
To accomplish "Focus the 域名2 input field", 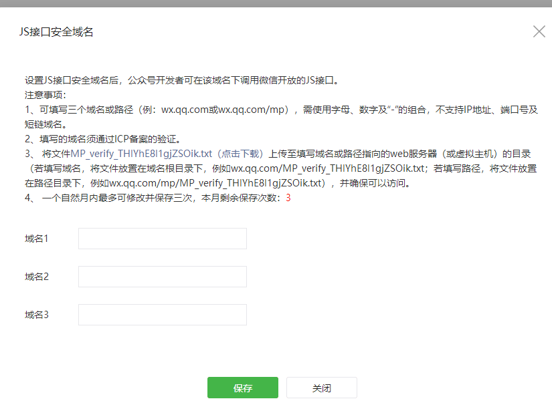I will 162,277.
